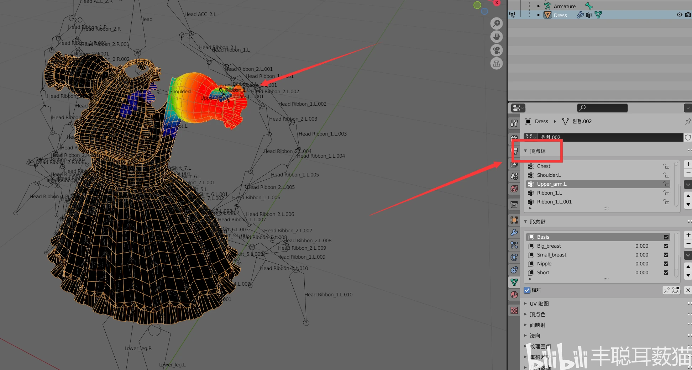Expand the Dress row in outliner
Screen dimensions: 692x370
[539, 15]
